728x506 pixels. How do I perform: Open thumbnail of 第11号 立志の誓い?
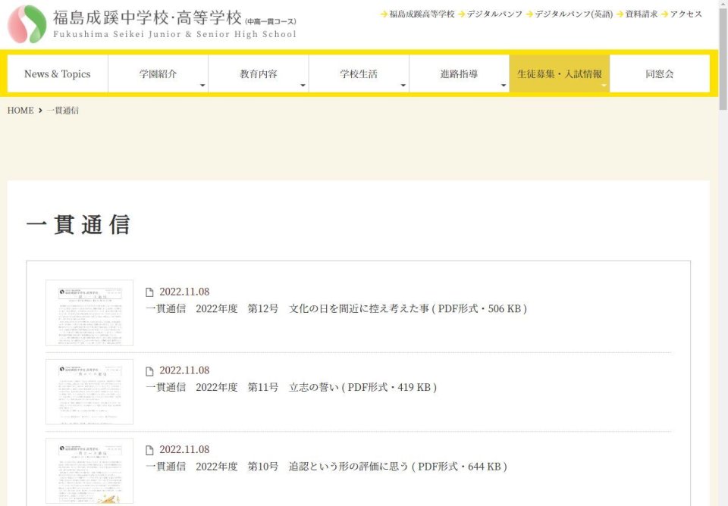coord(89,392)
